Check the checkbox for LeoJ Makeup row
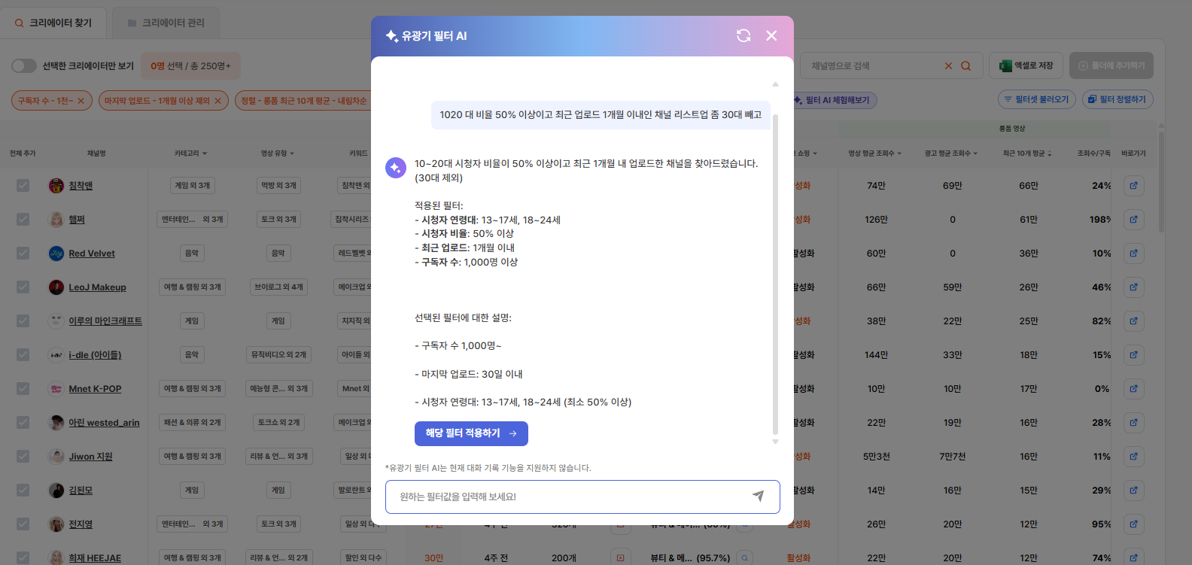The height and width of the screenshot is (565, 1192). tap(23, 287)
